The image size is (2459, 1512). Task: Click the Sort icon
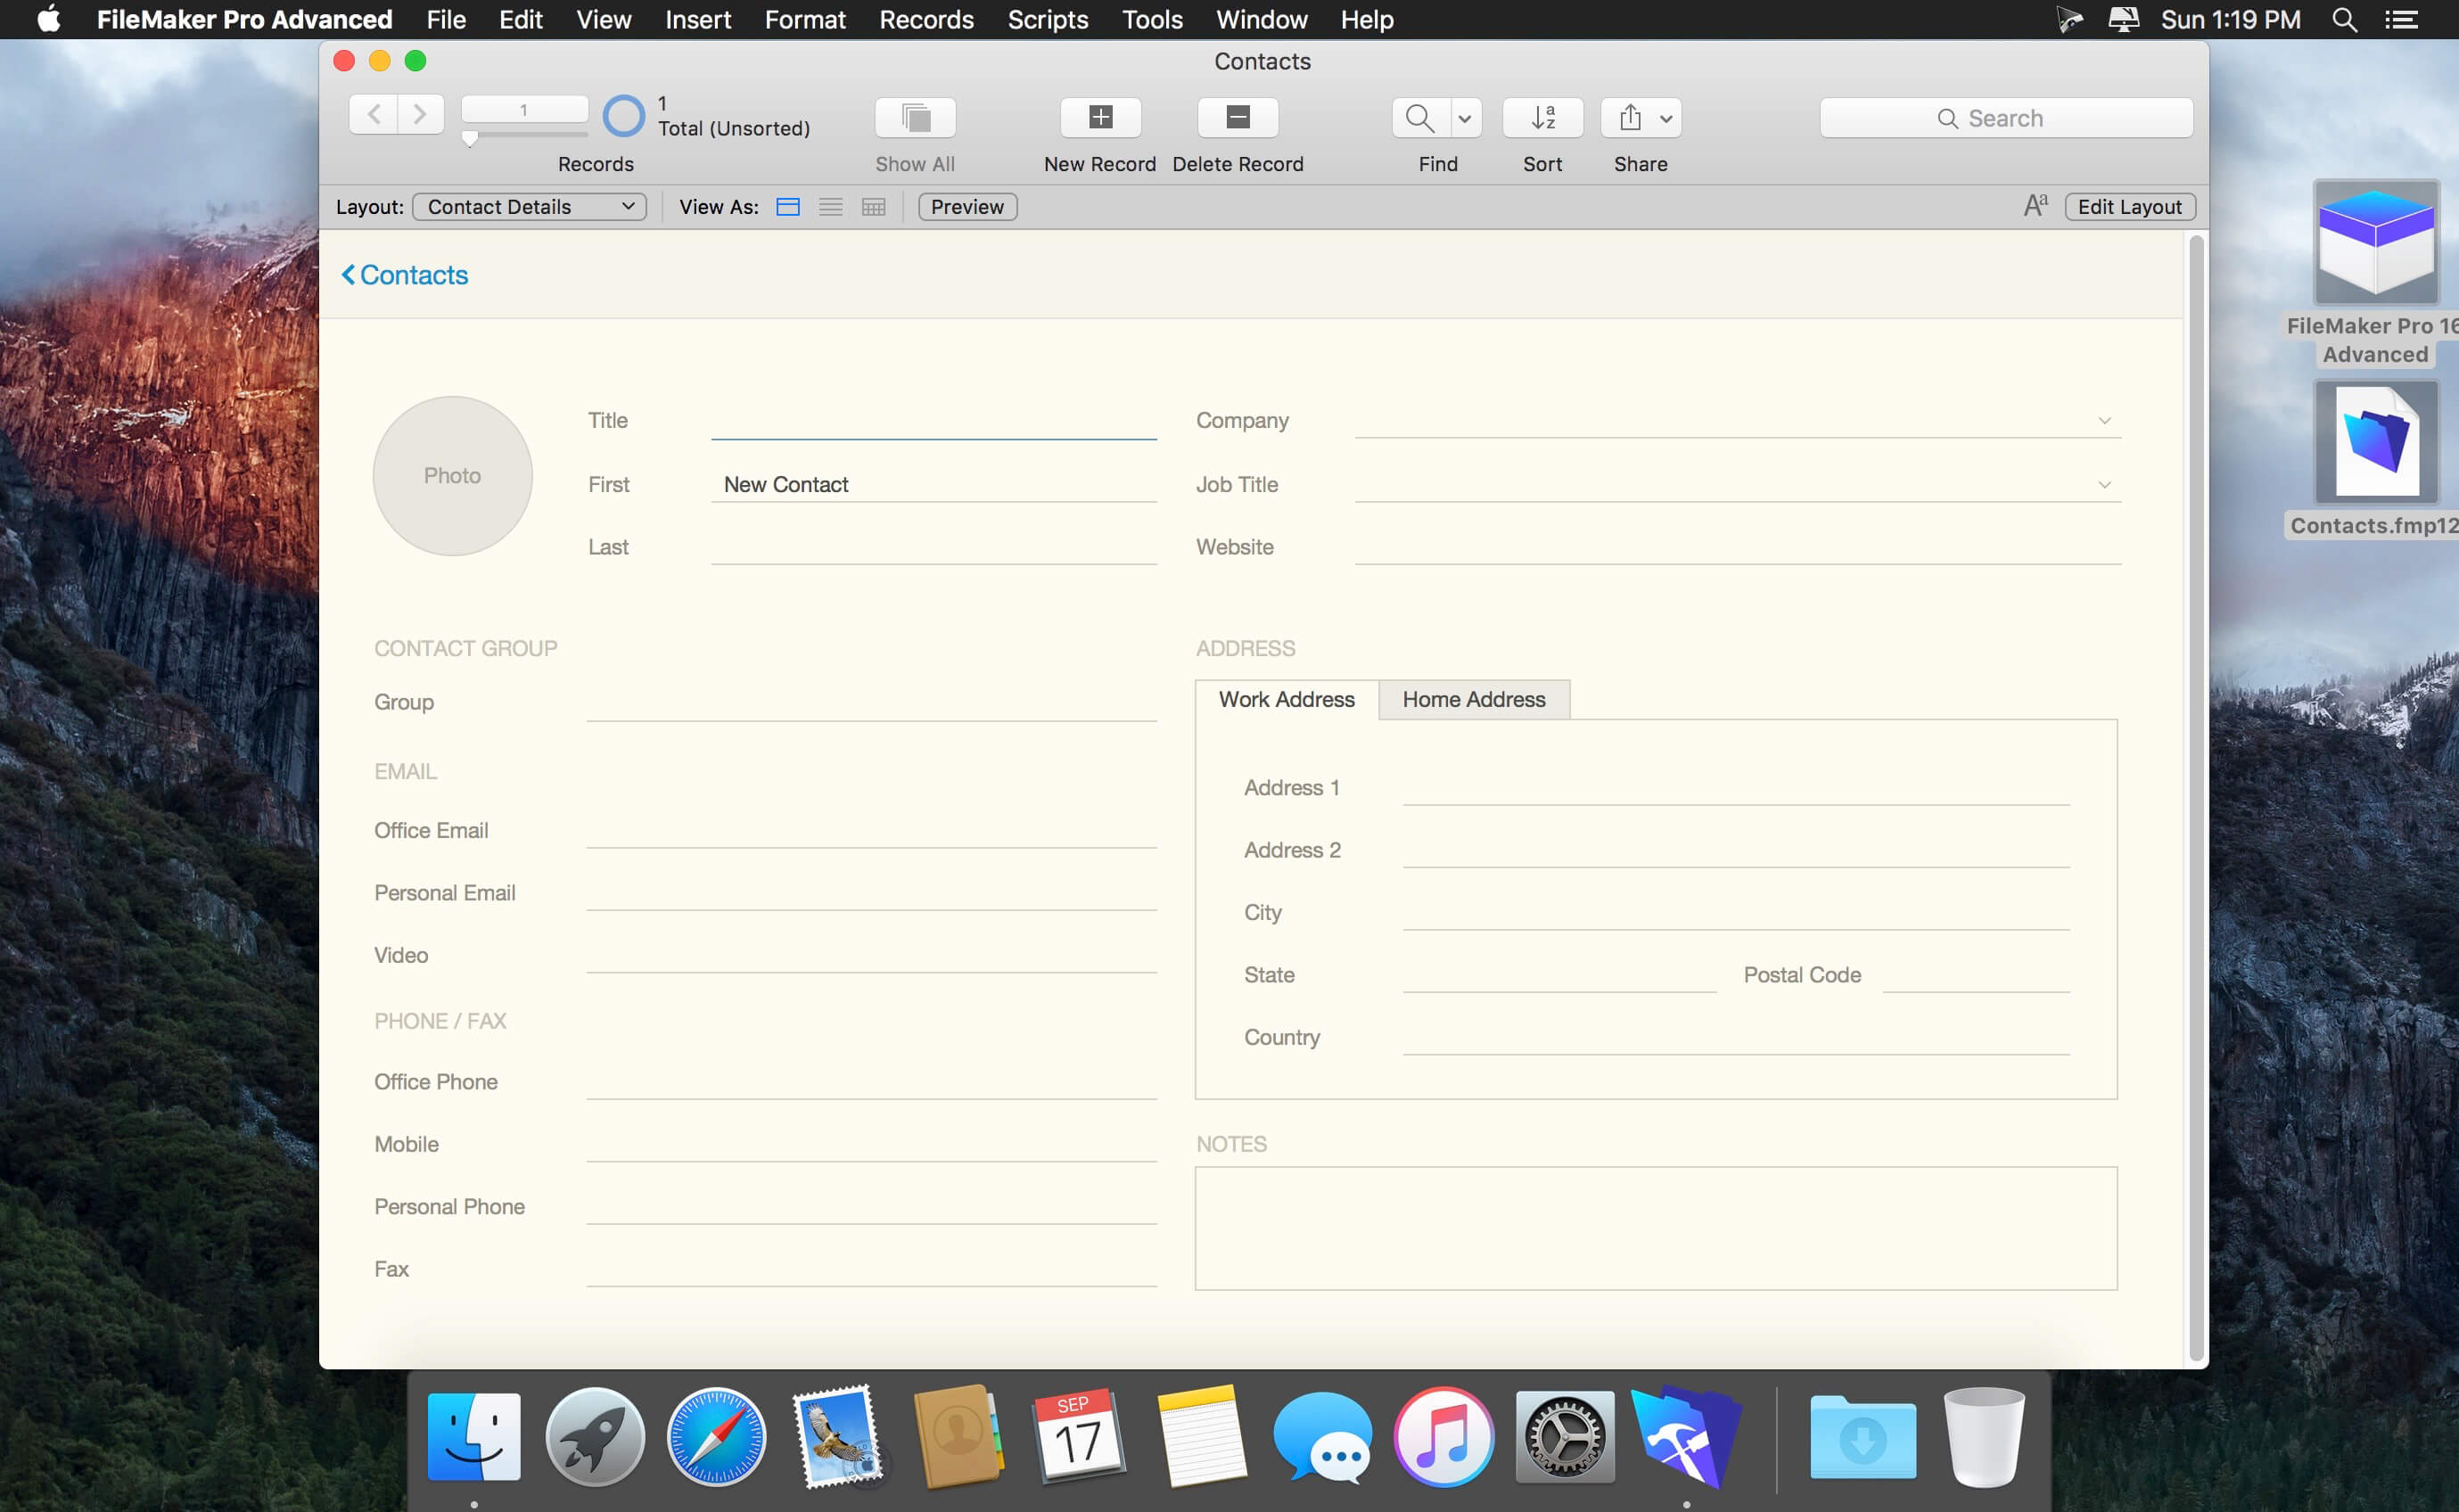coord(1544,118)
